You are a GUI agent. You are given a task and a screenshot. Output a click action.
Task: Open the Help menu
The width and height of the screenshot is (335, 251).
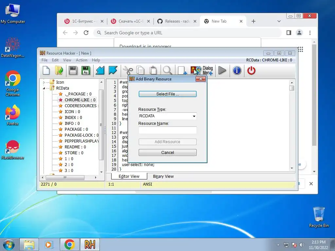(x=96, y=60)
